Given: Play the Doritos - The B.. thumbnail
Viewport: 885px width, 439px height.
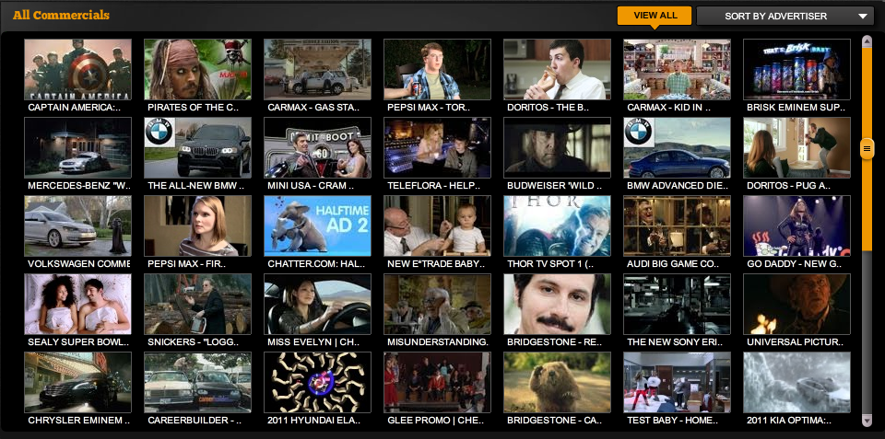Looking at the screenshot, I should 557,69.
